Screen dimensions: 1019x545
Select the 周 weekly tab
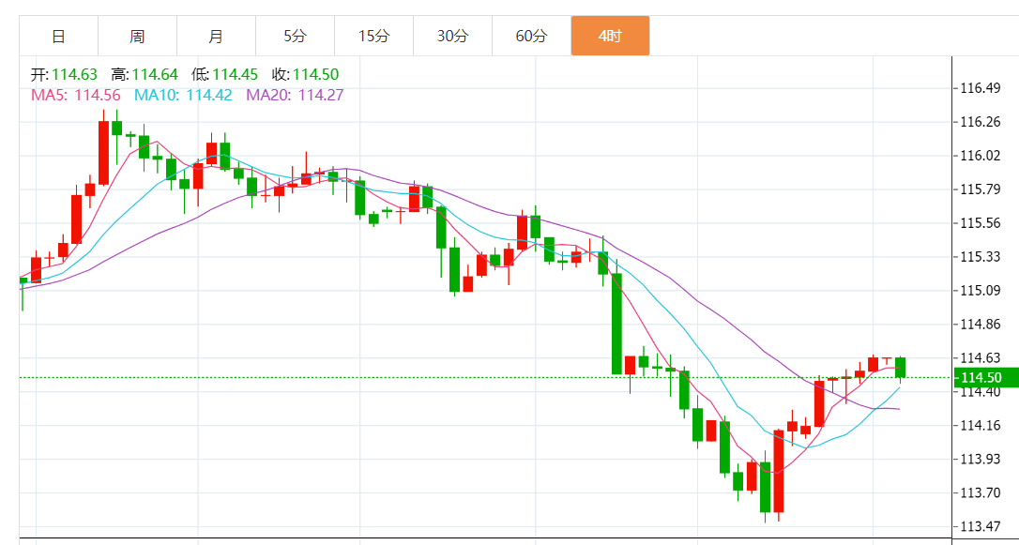137,37
